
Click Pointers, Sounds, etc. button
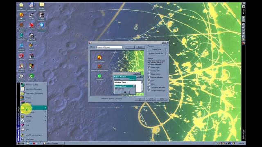coord(157,53)
